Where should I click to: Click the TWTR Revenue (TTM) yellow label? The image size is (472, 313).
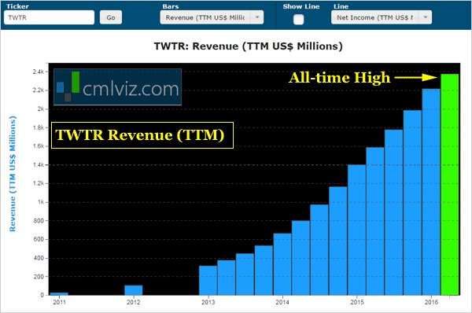[142, 135]
